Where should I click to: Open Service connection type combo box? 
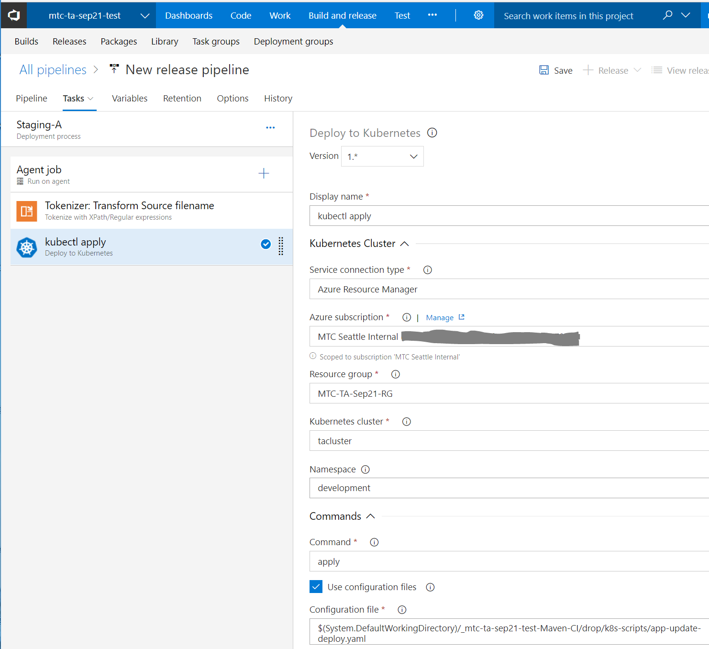[x=509, y=289]
